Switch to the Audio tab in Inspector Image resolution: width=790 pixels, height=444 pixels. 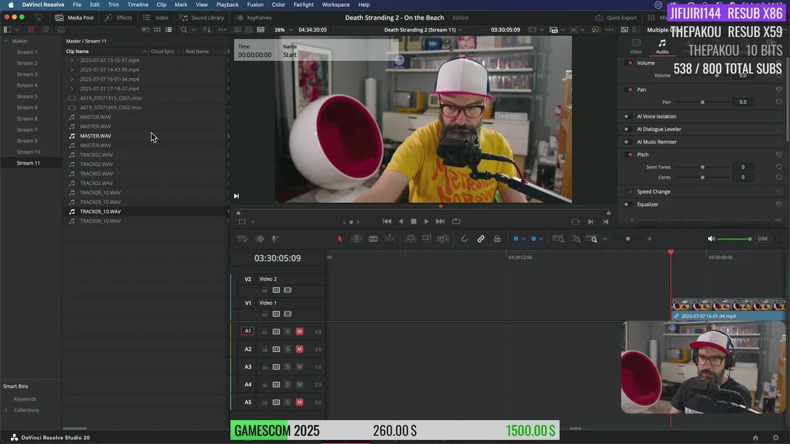coord(662,46)
